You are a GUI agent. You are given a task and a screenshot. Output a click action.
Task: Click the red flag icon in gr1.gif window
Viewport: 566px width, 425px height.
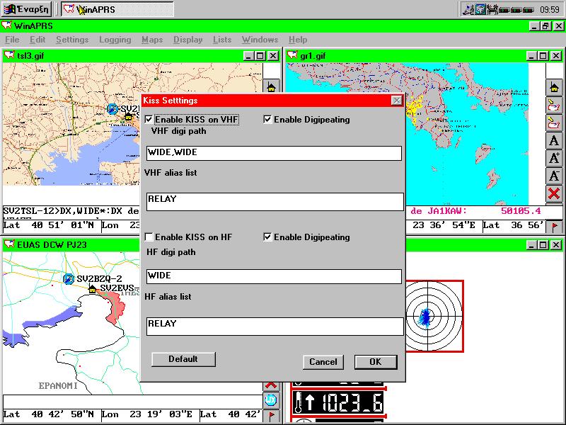point(555,227)
